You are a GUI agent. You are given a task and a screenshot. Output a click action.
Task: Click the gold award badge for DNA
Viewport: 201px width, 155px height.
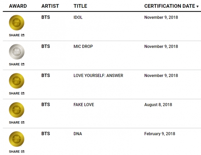click(x=16, y=139)
